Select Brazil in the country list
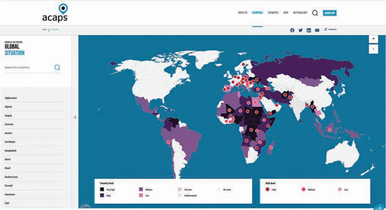The image size is (386, 210). (34, 168)
